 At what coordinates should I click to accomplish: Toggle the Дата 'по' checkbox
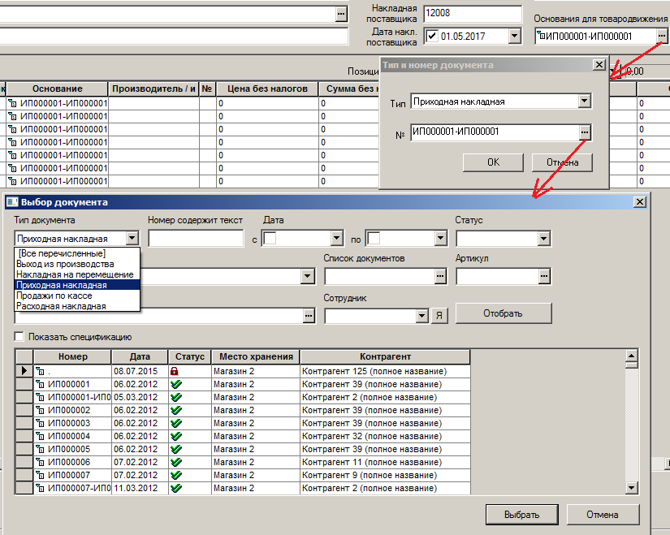374,239
